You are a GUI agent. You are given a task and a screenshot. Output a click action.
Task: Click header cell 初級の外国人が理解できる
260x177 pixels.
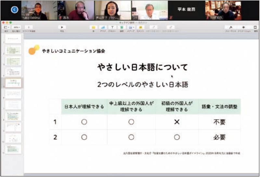tap(177, 107)
